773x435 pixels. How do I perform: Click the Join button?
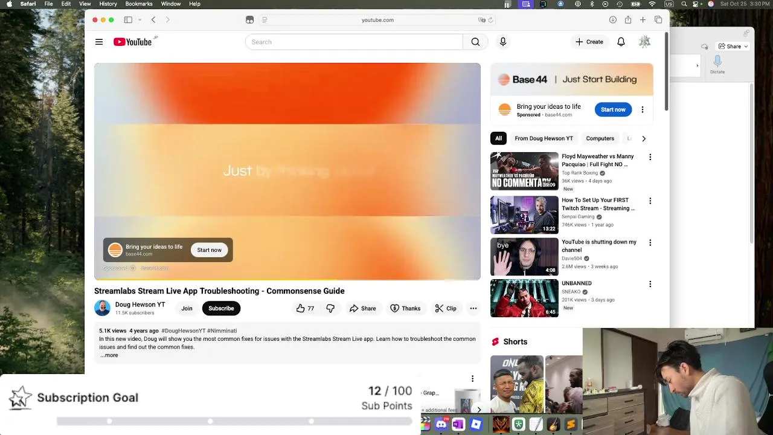coord(187,308)
